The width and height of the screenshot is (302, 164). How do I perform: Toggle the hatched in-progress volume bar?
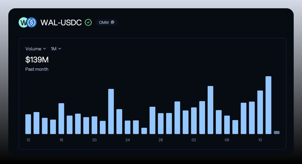(277, 132)
